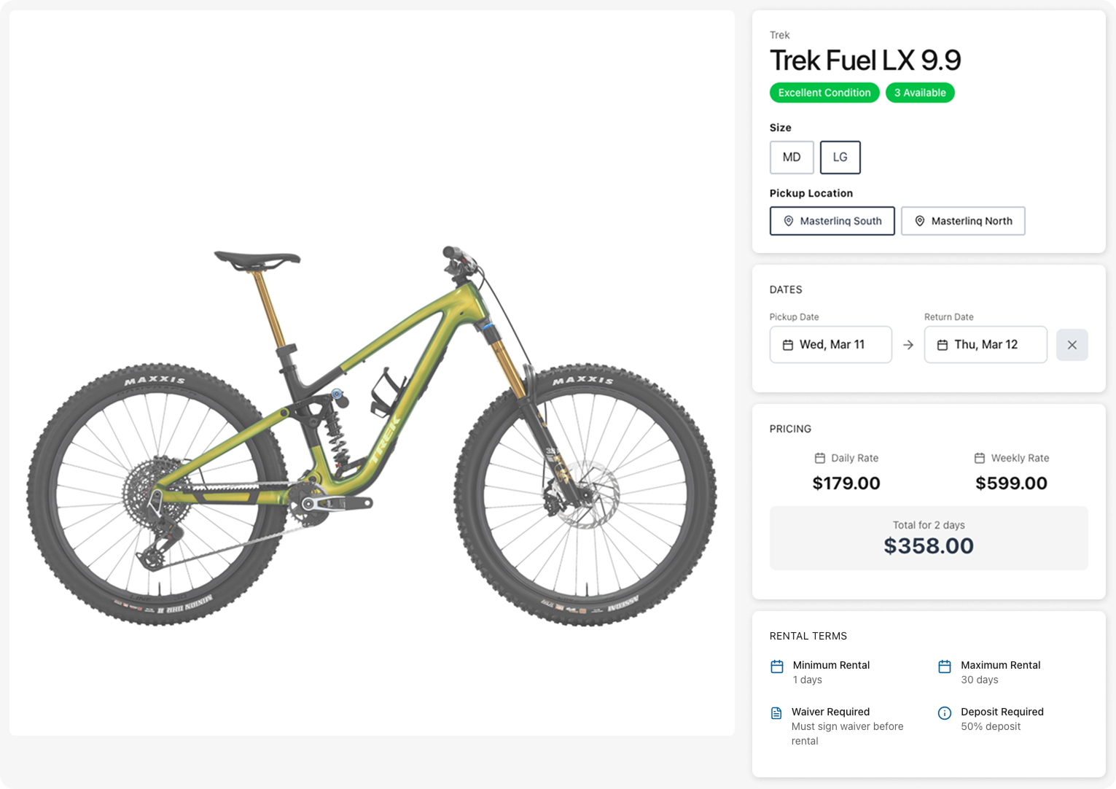Click the Waiver Required document icon
1116x789 pixels.
click(776, 713)
